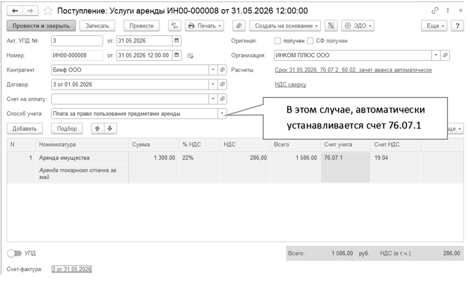Click Акт date field 31.05.2026
470x284 pixels.
(x=144, y=41)
